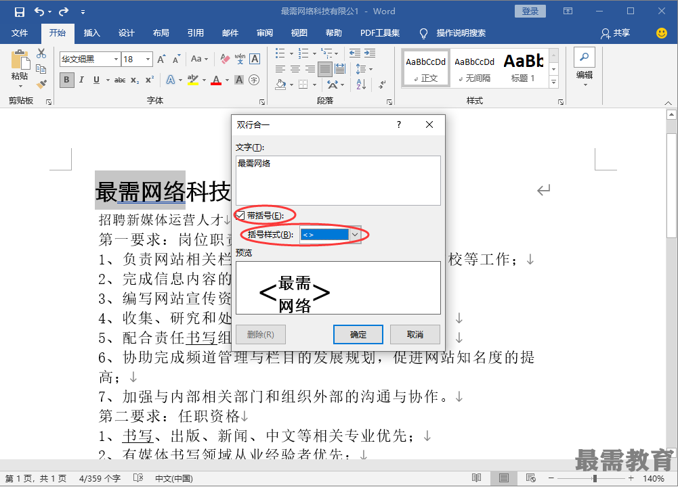Open the 括号样式 bracket style dropdown
Viewport: 678px width, 487px height.
[354, 235]
